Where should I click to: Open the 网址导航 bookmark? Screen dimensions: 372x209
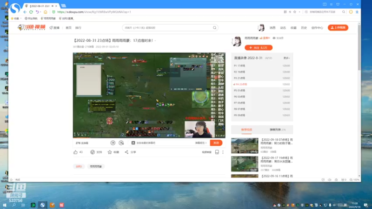(x=31, y=18)
